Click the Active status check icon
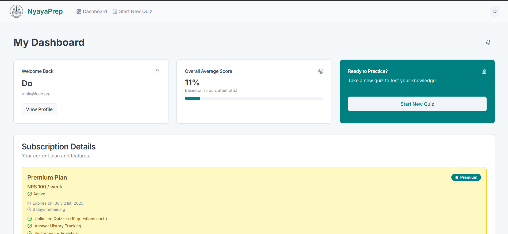 (30, 194)
